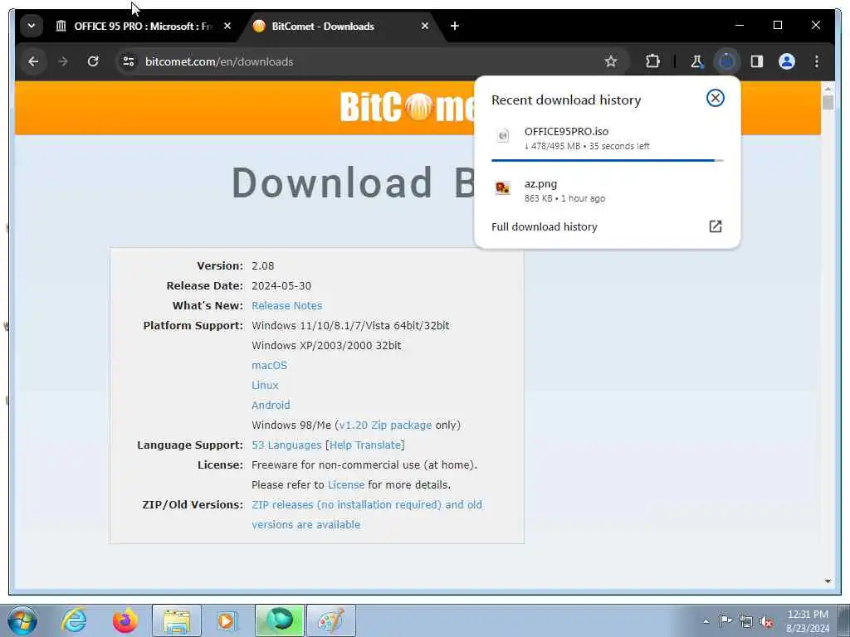Viewport: 850px width, 637px height.
Task: Open the 53 Languages link
Action: pos(286,445)
